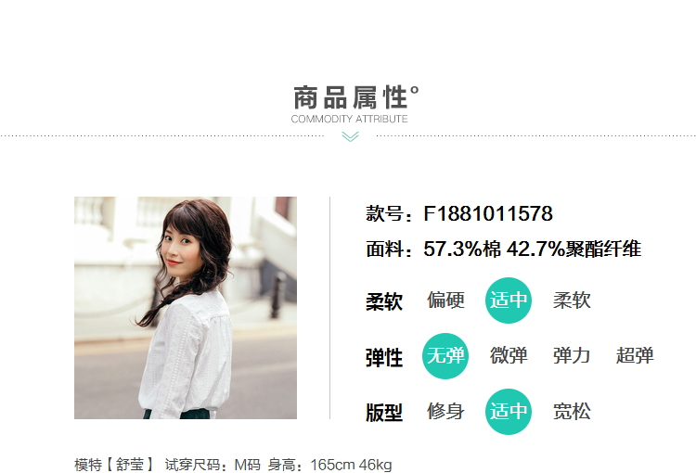
Task: Click the style number F1881011578
Action: [488, 213]
